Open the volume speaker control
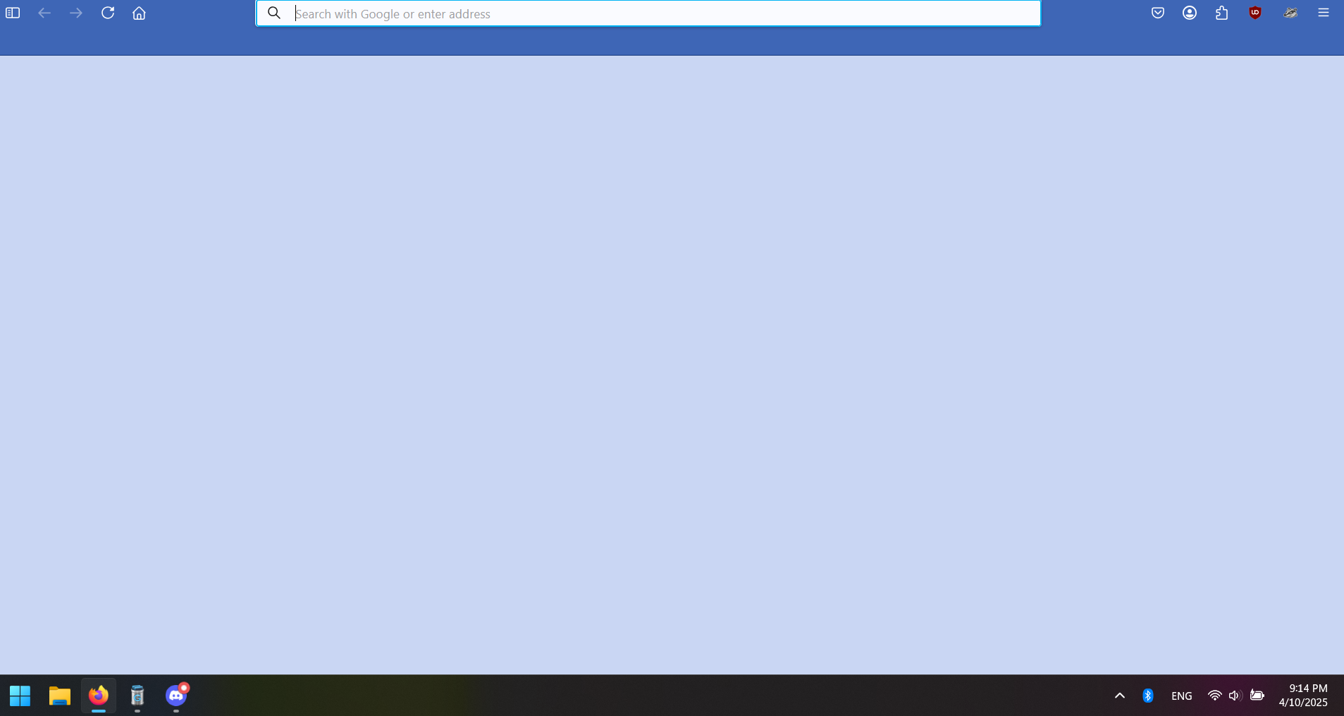Screen dimensions: 1344x716 point(1234,696)
